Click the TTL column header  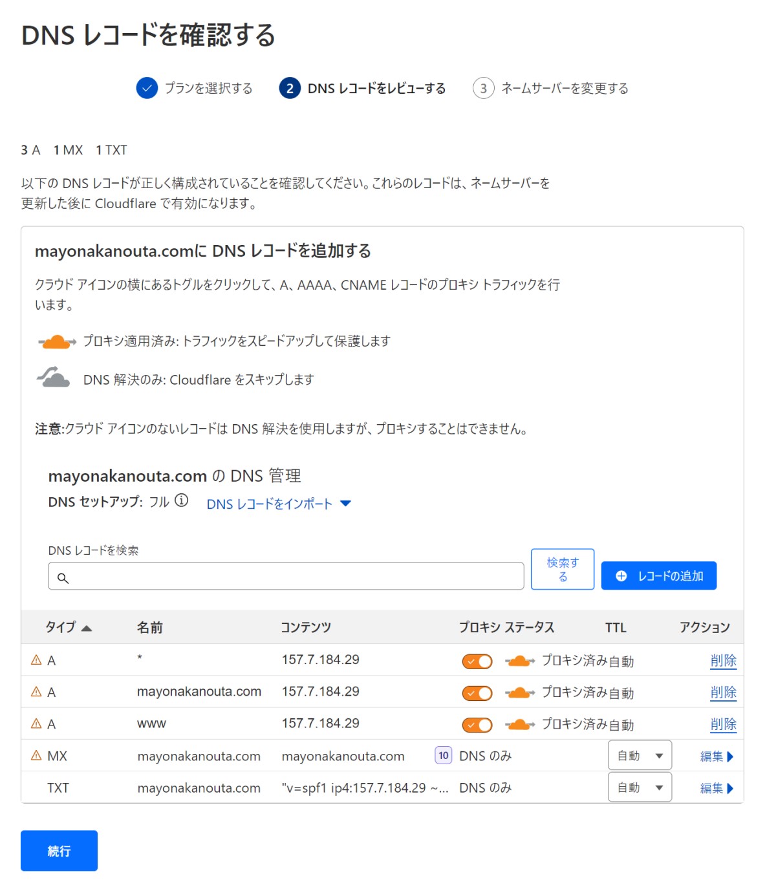tap(616, 627)
